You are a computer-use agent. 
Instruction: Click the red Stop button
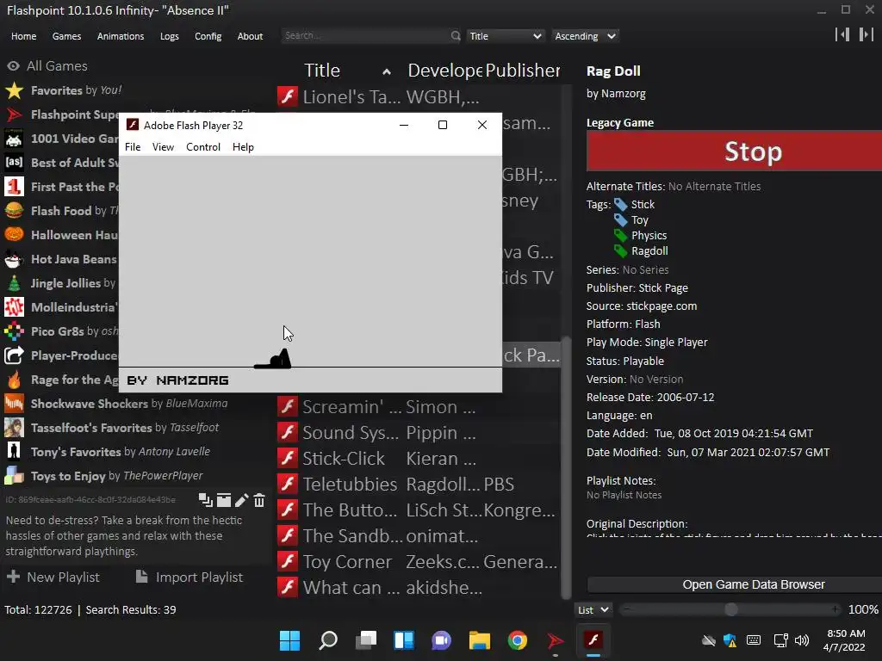coord(734,151)
